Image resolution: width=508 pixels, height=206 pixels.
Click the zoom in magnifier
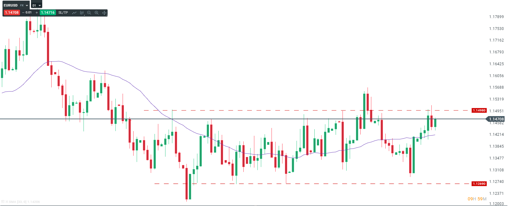coord(97,13)
